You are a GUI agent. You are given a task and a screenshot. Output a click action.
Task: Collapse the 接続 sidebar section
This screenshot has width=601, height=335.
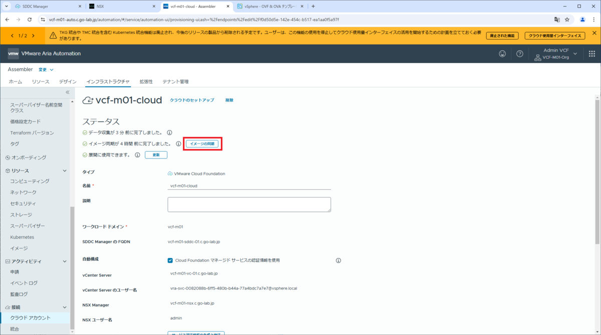[64, 307]
